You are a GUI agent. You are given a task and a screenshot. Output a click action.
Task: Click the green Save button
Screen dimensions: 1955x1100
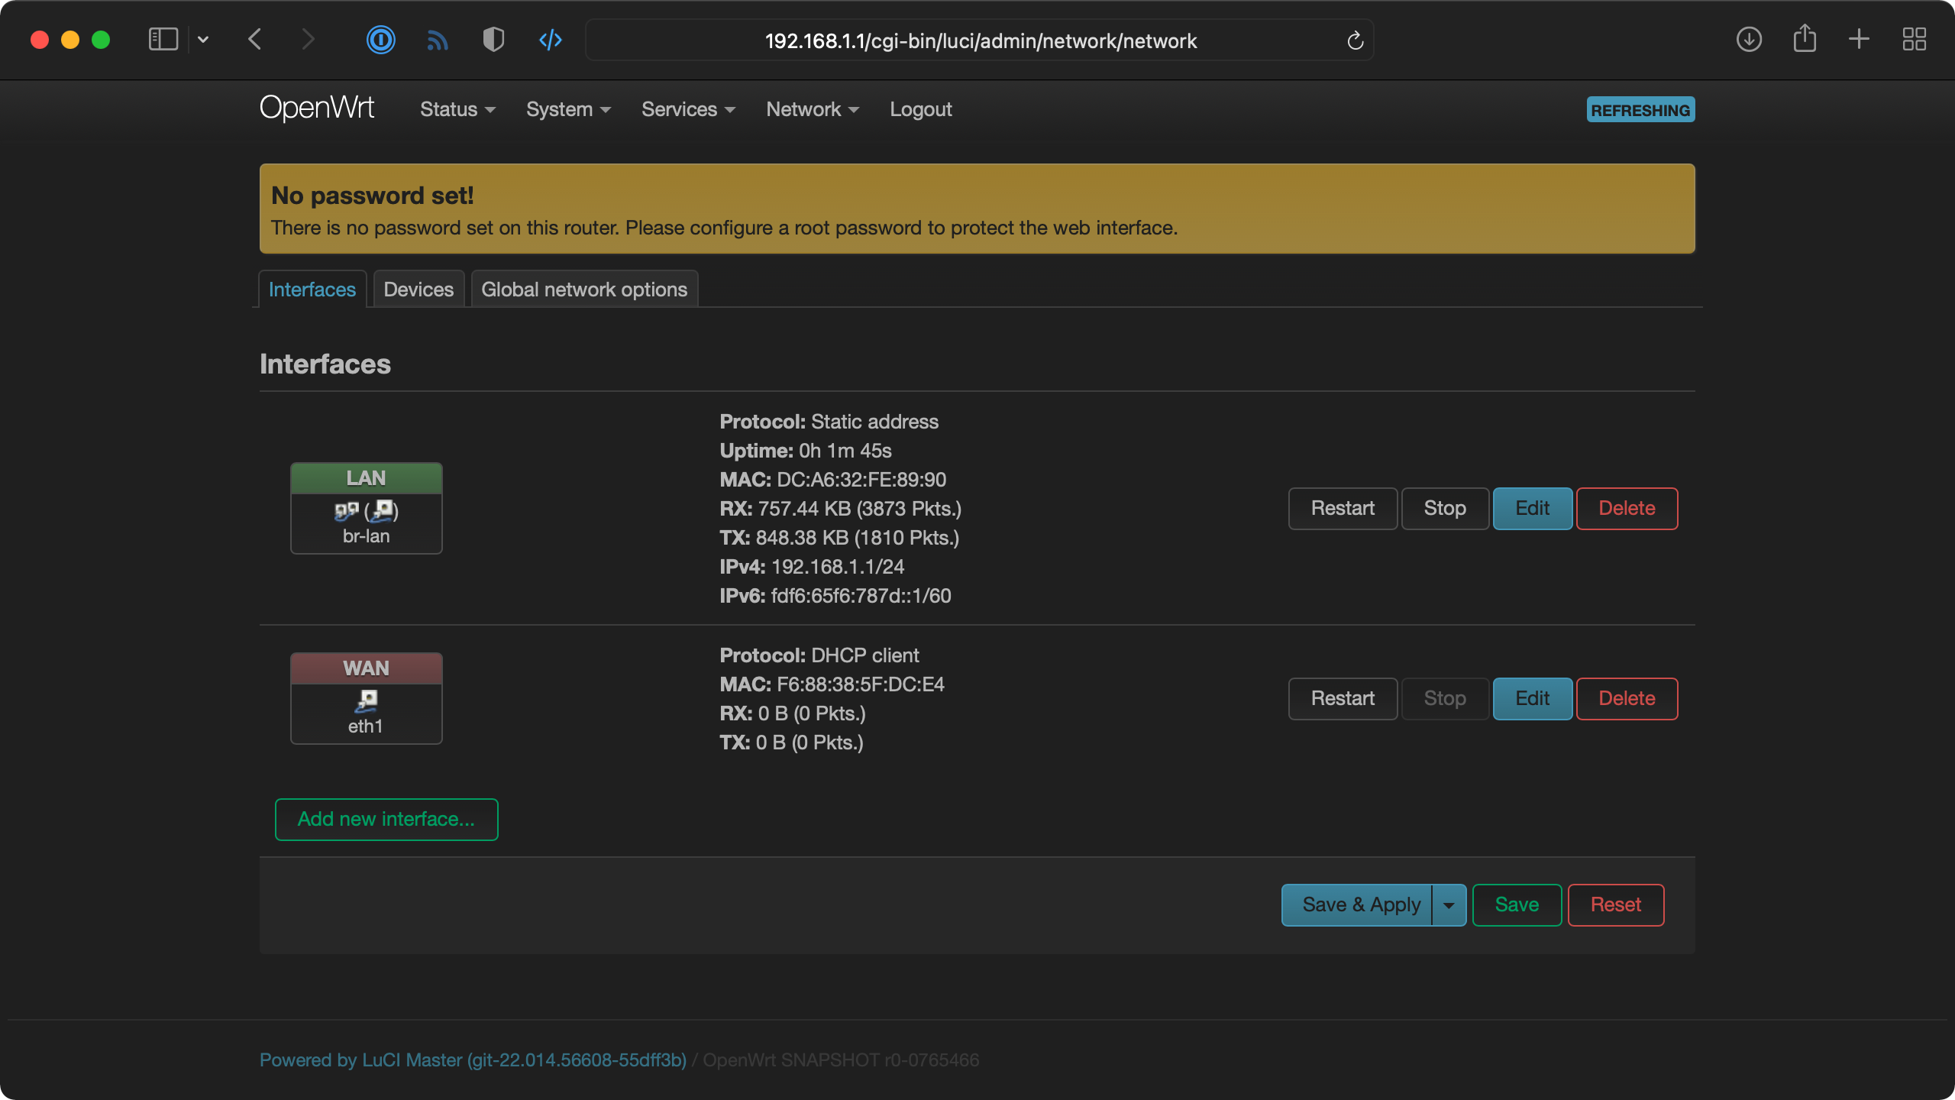[x=1517, y=905]
